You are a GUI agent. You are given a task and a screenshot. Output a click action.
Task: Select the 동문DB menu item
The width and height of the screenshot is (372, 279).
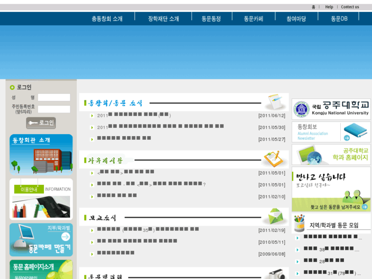pos(339,19)
